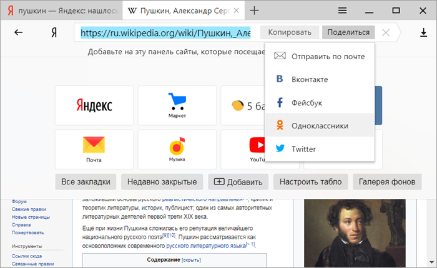The height and width of the screenshot is (268, 437).
Task: Open a new tab with plus icon
Action: tap(254, 11)
